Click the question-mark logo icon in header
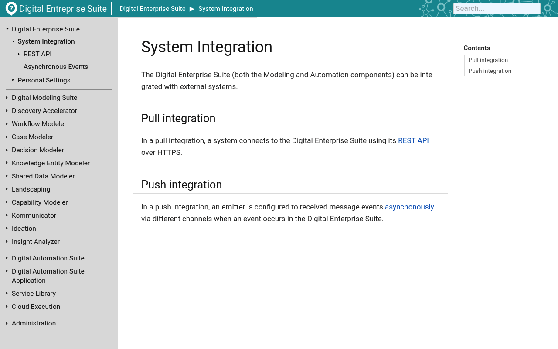 11,8
